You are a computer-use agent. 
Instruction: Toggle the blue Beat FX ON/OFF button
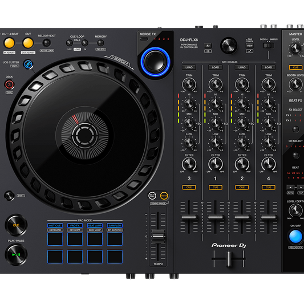(x=295, y=237)
